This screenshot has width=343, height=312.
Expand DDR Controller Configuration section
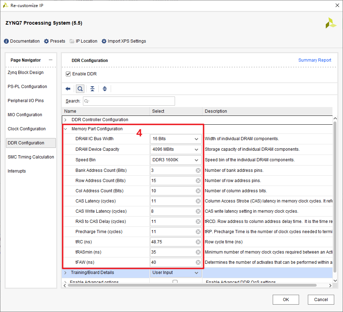click(65, 120)
